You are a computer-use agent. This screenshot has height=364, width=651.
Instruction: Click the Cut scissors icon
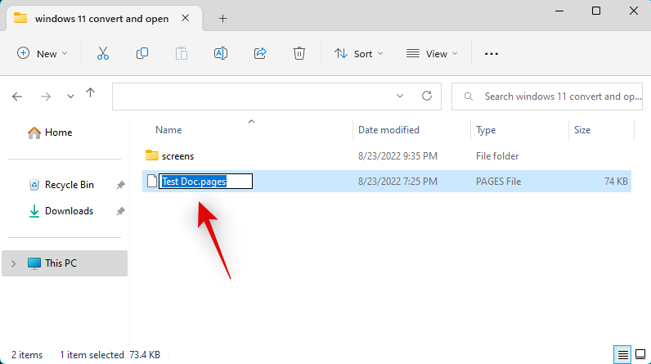point(102,53)
